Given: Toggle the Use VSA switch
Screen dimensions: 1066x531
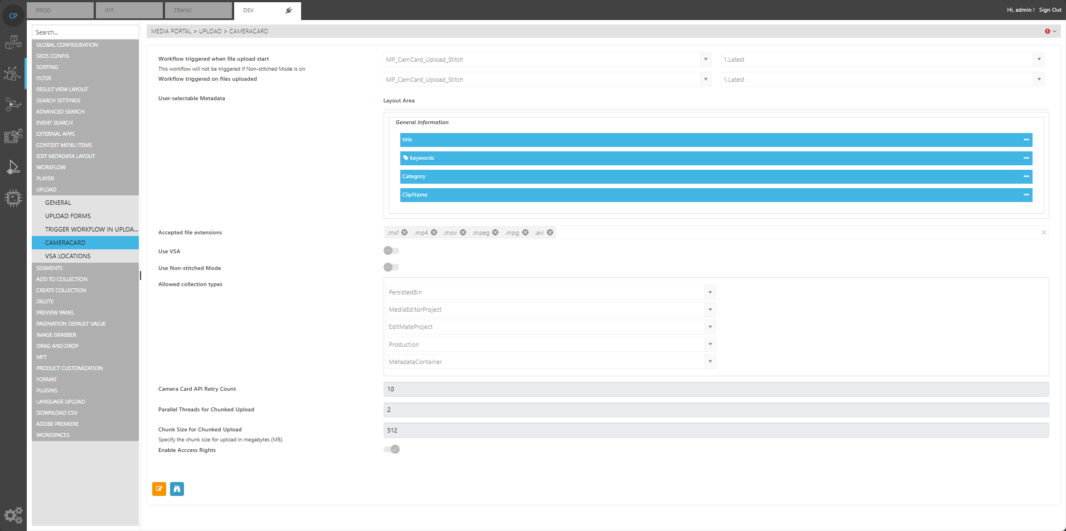Looking at the screenshot, I should tap(391, 251).
